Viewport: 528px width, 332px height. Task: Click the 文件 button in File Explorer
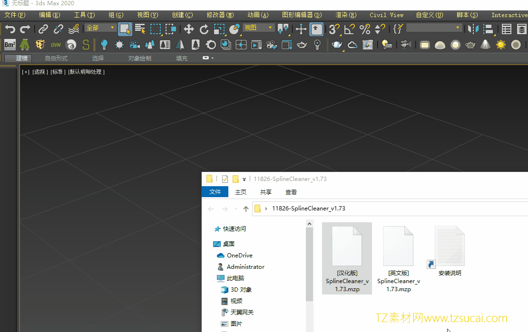click(x=215, y=192)
